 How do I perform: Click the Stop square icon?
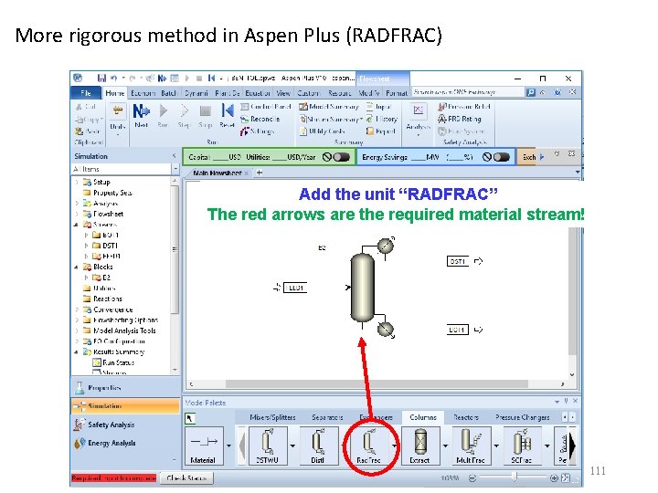206,116
